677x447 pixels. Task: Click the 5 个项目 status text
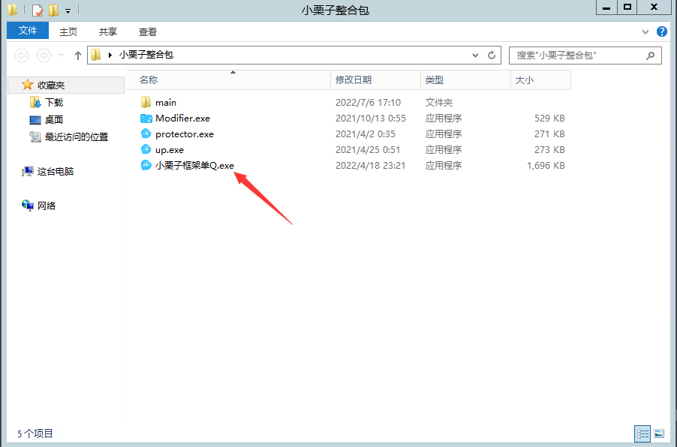tap(35, 433)
